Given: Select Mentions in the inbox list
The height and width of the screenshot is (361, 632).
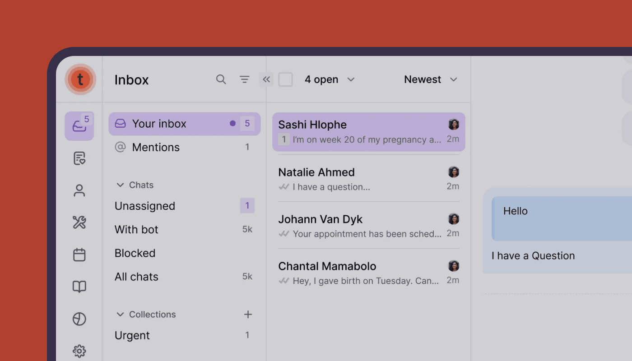Looking at the screenshot, I should point(156,147).
